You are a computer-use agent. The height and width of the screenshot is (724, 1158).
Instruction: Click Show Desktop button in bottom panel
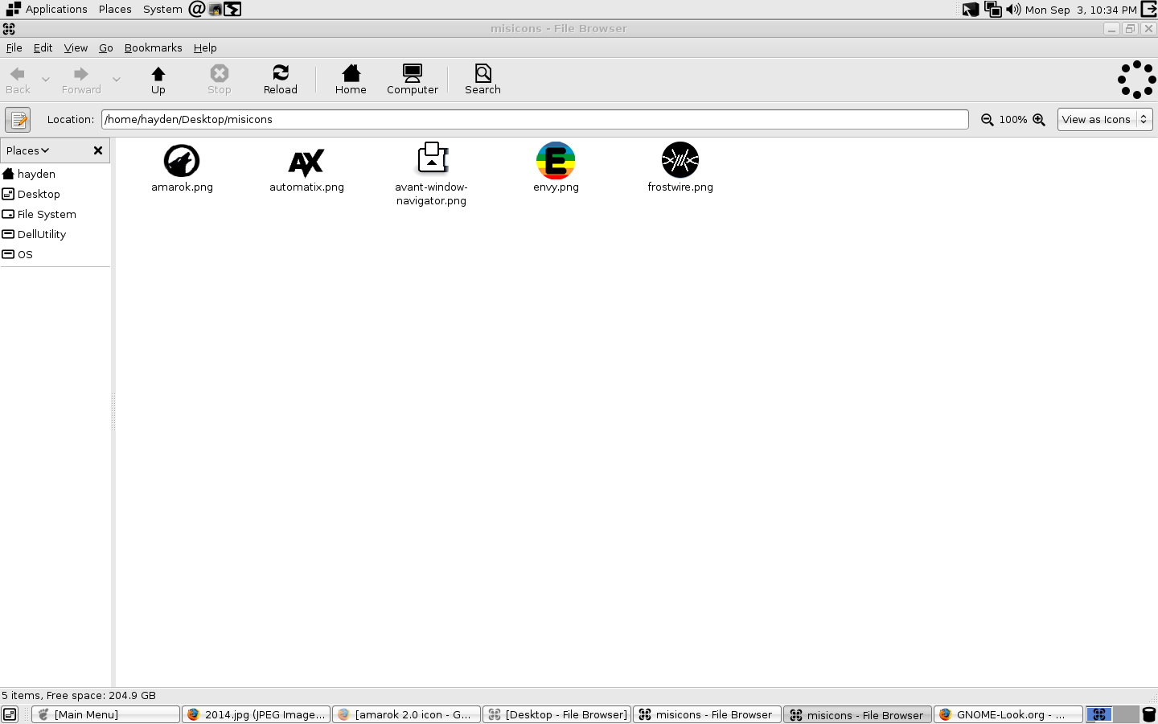10,714
